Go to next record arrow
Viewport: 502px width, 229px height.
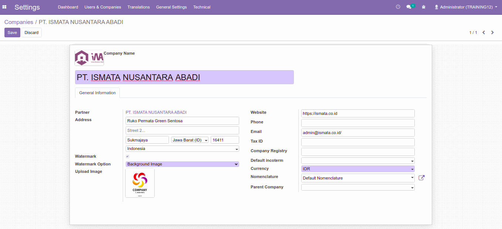coord(492,33)
